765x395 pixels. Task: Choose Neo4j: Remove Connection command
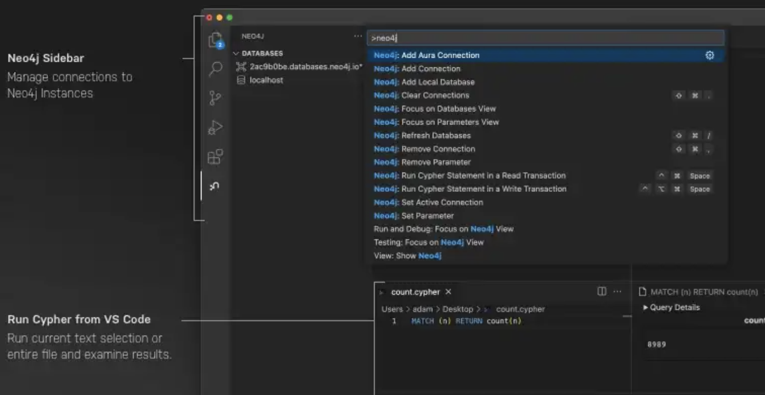pyautogui.click(x=546, y=149)
